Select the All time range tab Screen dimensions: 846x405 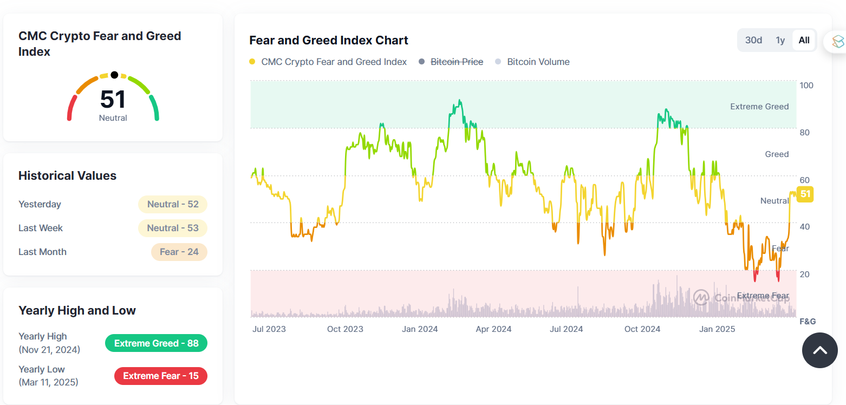(804, 40)
